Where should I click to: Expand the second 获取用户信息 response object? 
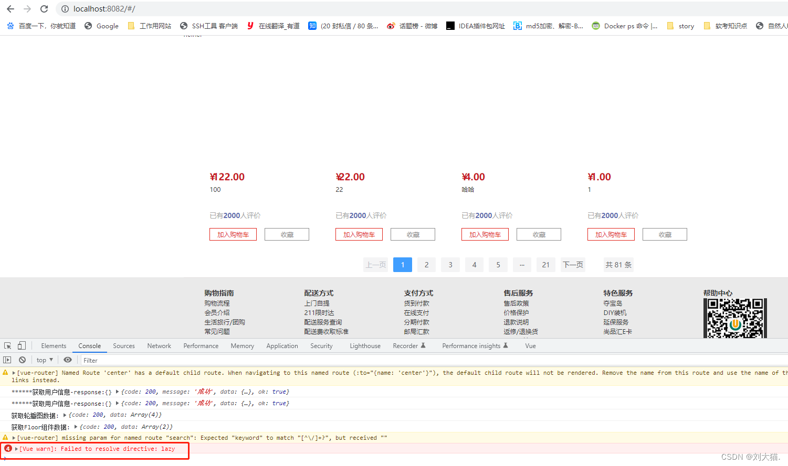point(118,403)
